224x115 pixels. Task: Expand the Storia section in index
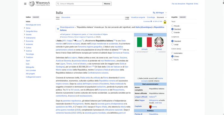point(25,28)
